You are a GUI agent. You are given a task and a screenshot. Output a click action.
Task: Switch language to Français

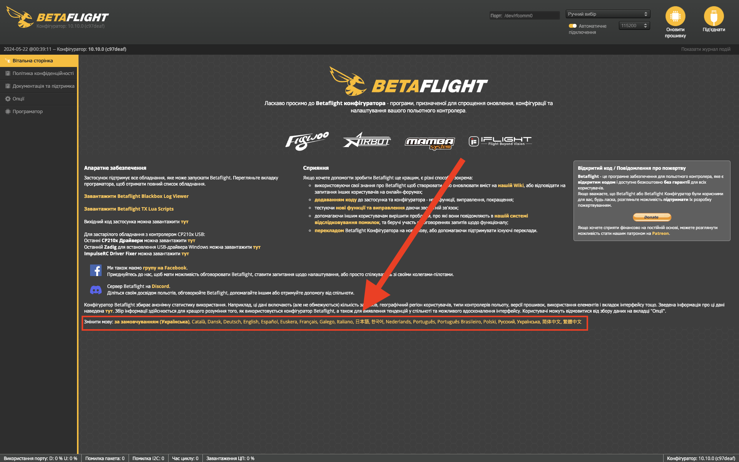[x=308, y=322]
